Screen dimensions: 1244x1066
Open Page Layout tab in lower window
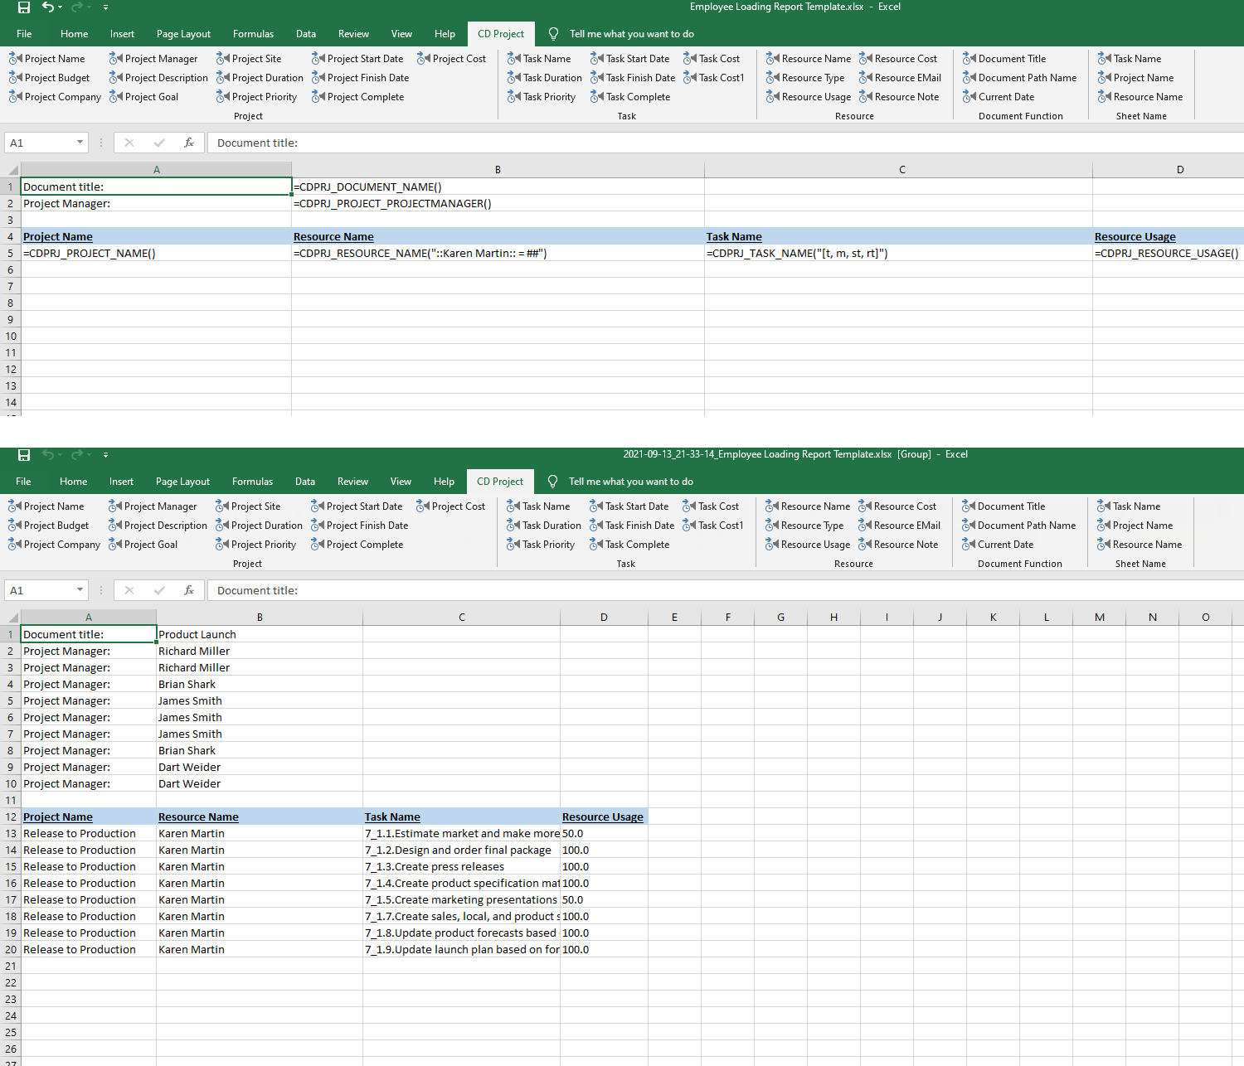coord(182,482)
